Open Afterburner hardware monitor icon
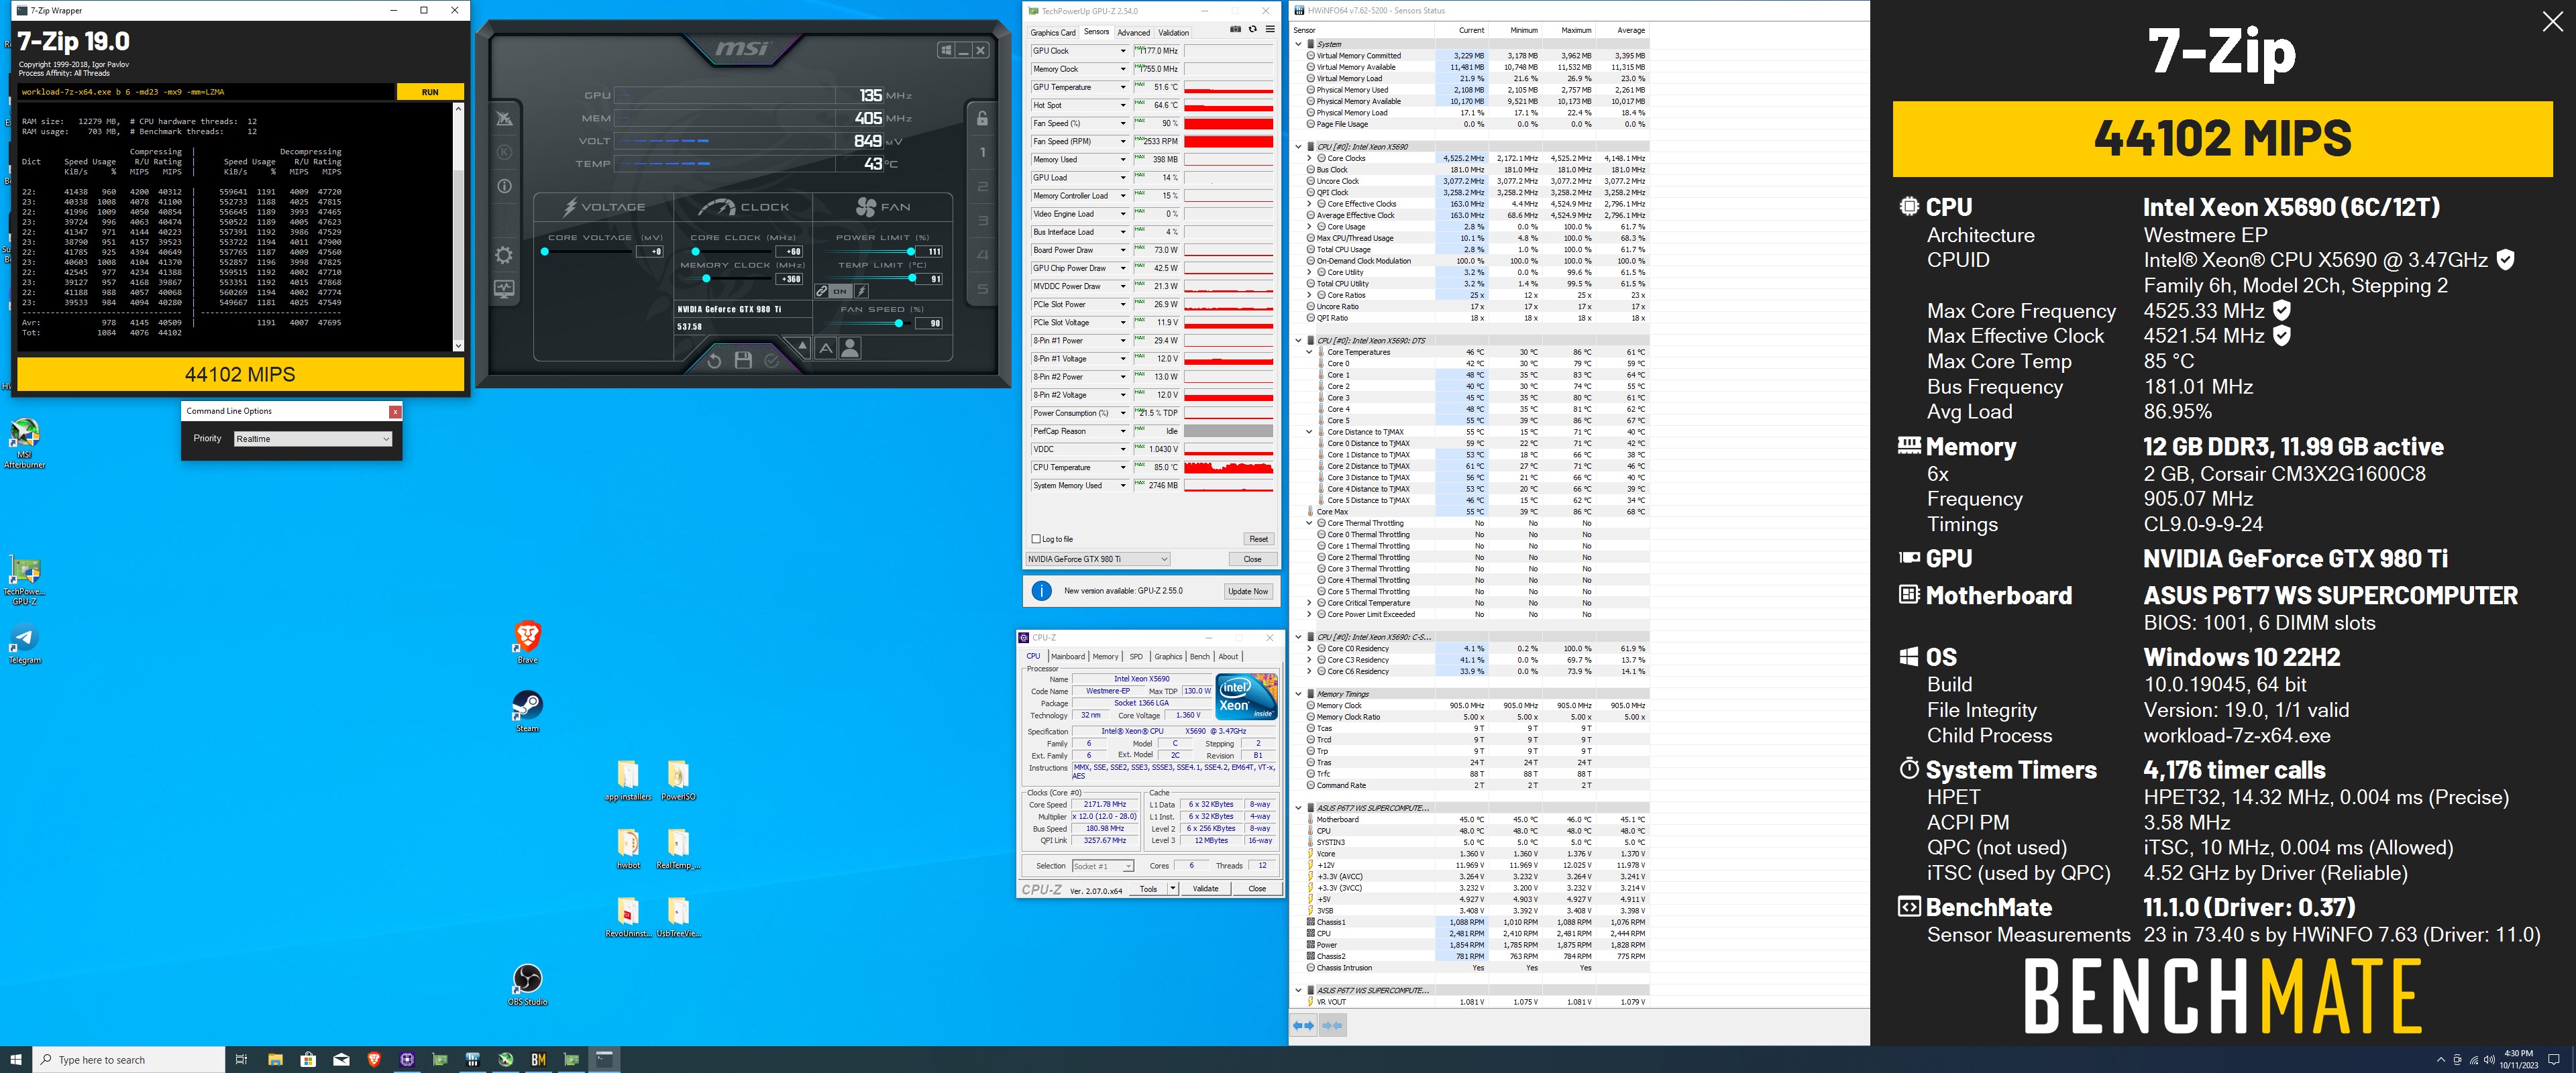2576x1073 pixels. (x=504, y=289)
